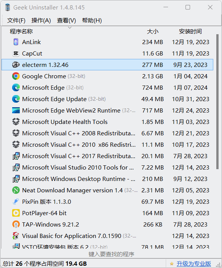Open the 查看(V) menu

pos(66,21)
